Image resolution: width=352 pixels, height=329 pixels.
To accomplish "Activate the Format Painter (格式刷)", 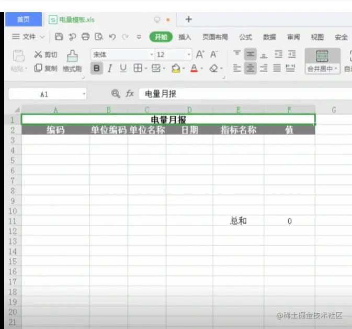I will [72, 61].
